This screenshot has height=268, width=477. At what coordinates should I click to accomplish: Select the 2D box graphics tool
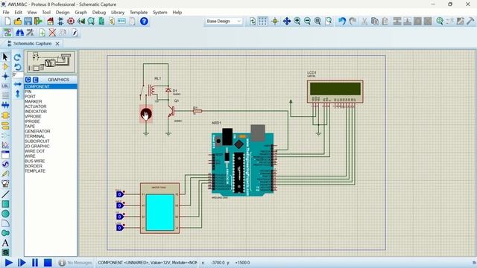tap(5, 204)
